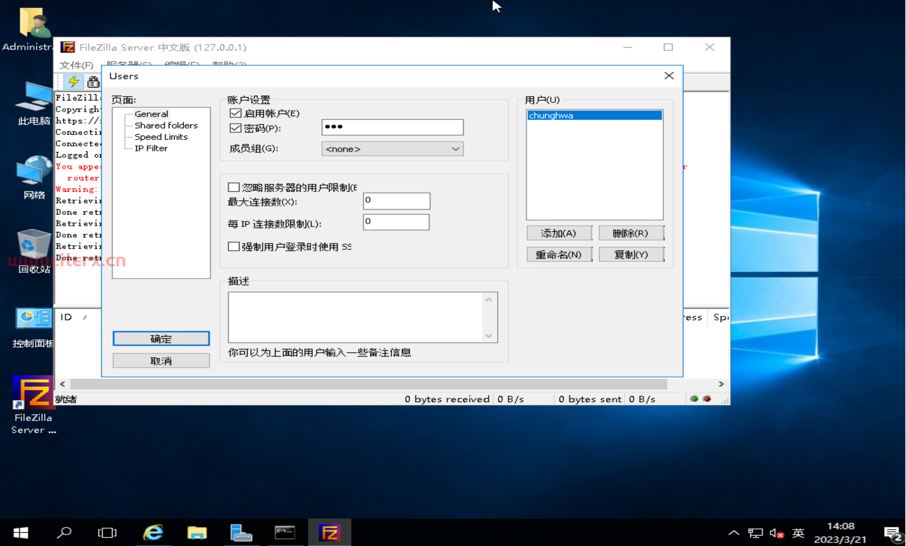Image resolution: width=906 pixels, height=546 pixels.
Task: Click horizontal scrollbar left arrow
Action: pos(63,384)
